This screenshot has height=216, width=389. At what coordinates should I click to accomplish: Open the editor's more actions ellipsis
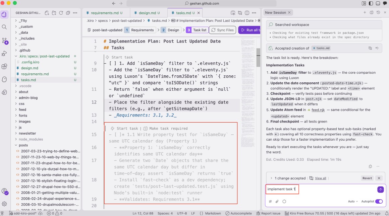(254, 13)
